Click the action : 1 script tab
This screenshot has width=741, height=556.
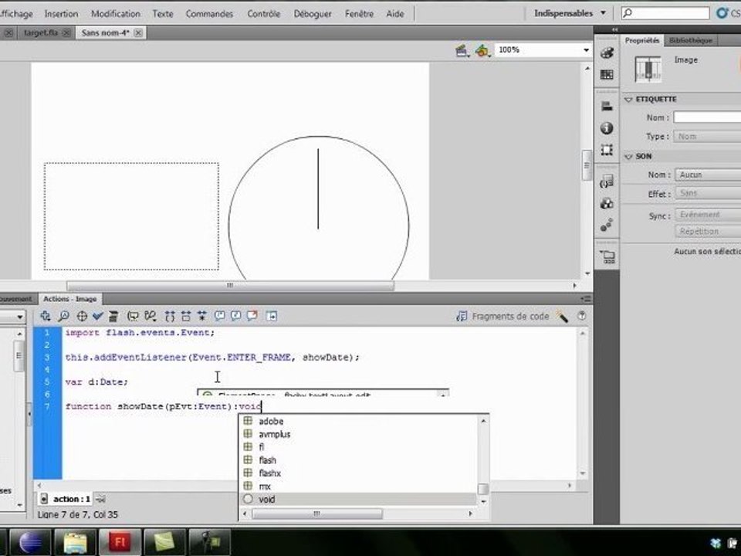tap(66, 500)
